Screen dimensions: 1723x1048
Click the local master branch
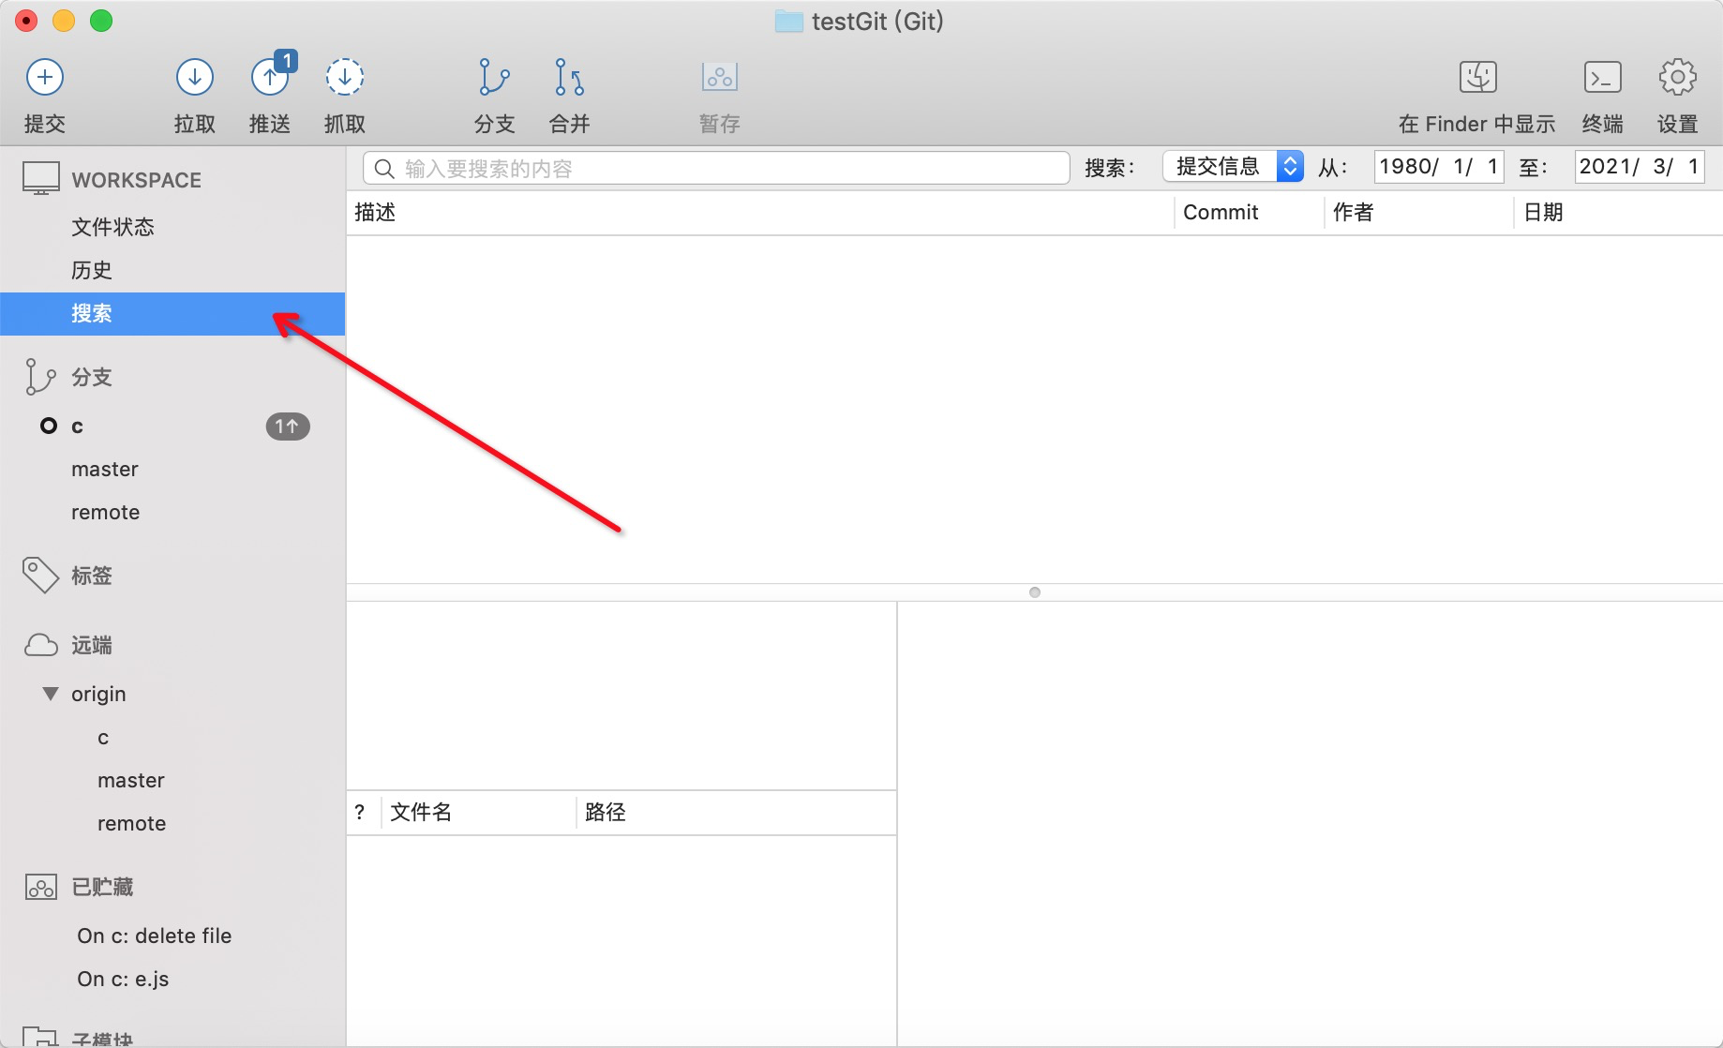[x=104, y=469]
